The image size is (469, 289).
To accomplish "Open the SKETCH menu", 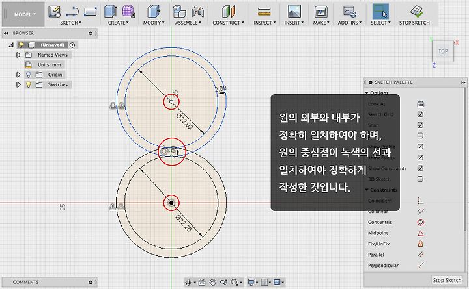I will pos(70,23).
